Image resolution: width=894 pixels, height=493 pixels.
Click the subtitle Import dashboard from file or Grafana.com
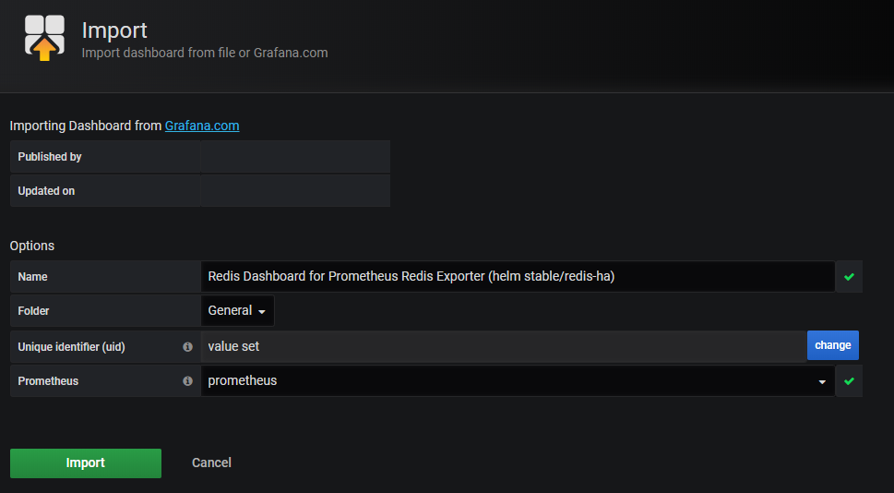[x=205, y=53]
